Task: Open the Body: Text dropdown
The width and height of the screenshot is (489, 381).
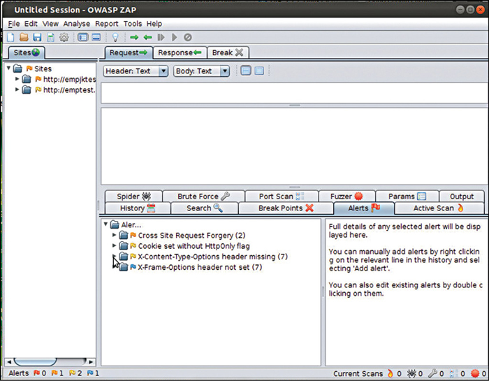Action: (202, 71)
